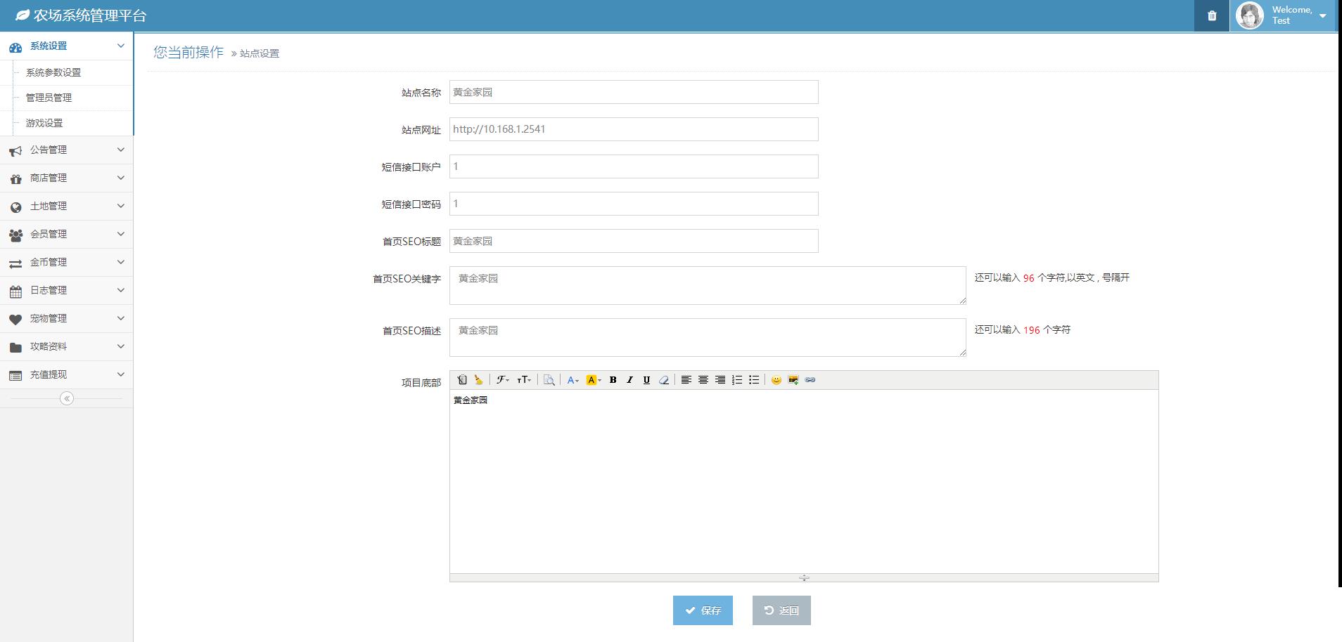Expand the 会员管理 menu

[x=66, y=234]
